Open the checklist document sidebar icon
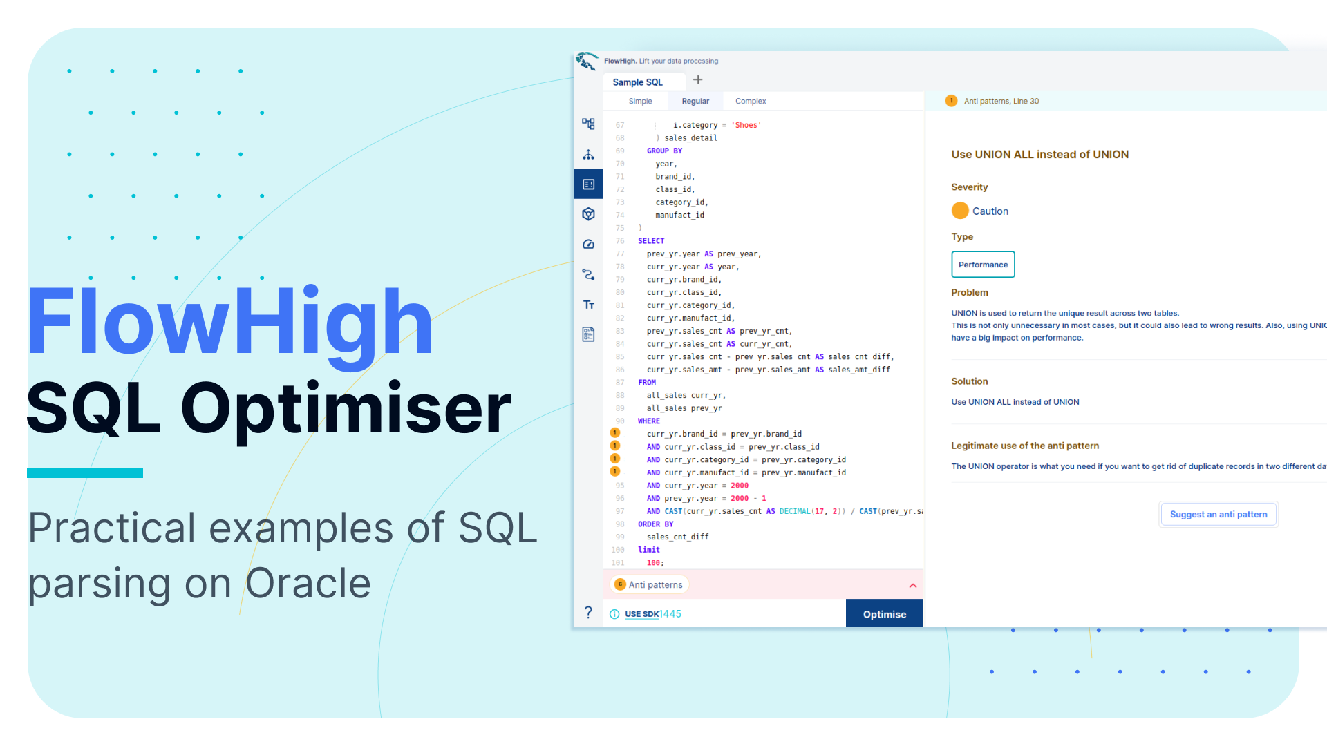This screenshot has height=746, width=1327. 588,334
